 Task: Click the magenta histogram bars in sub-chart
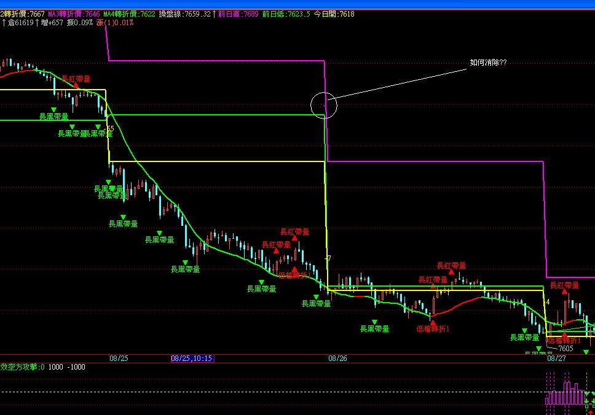click(565, 394)
